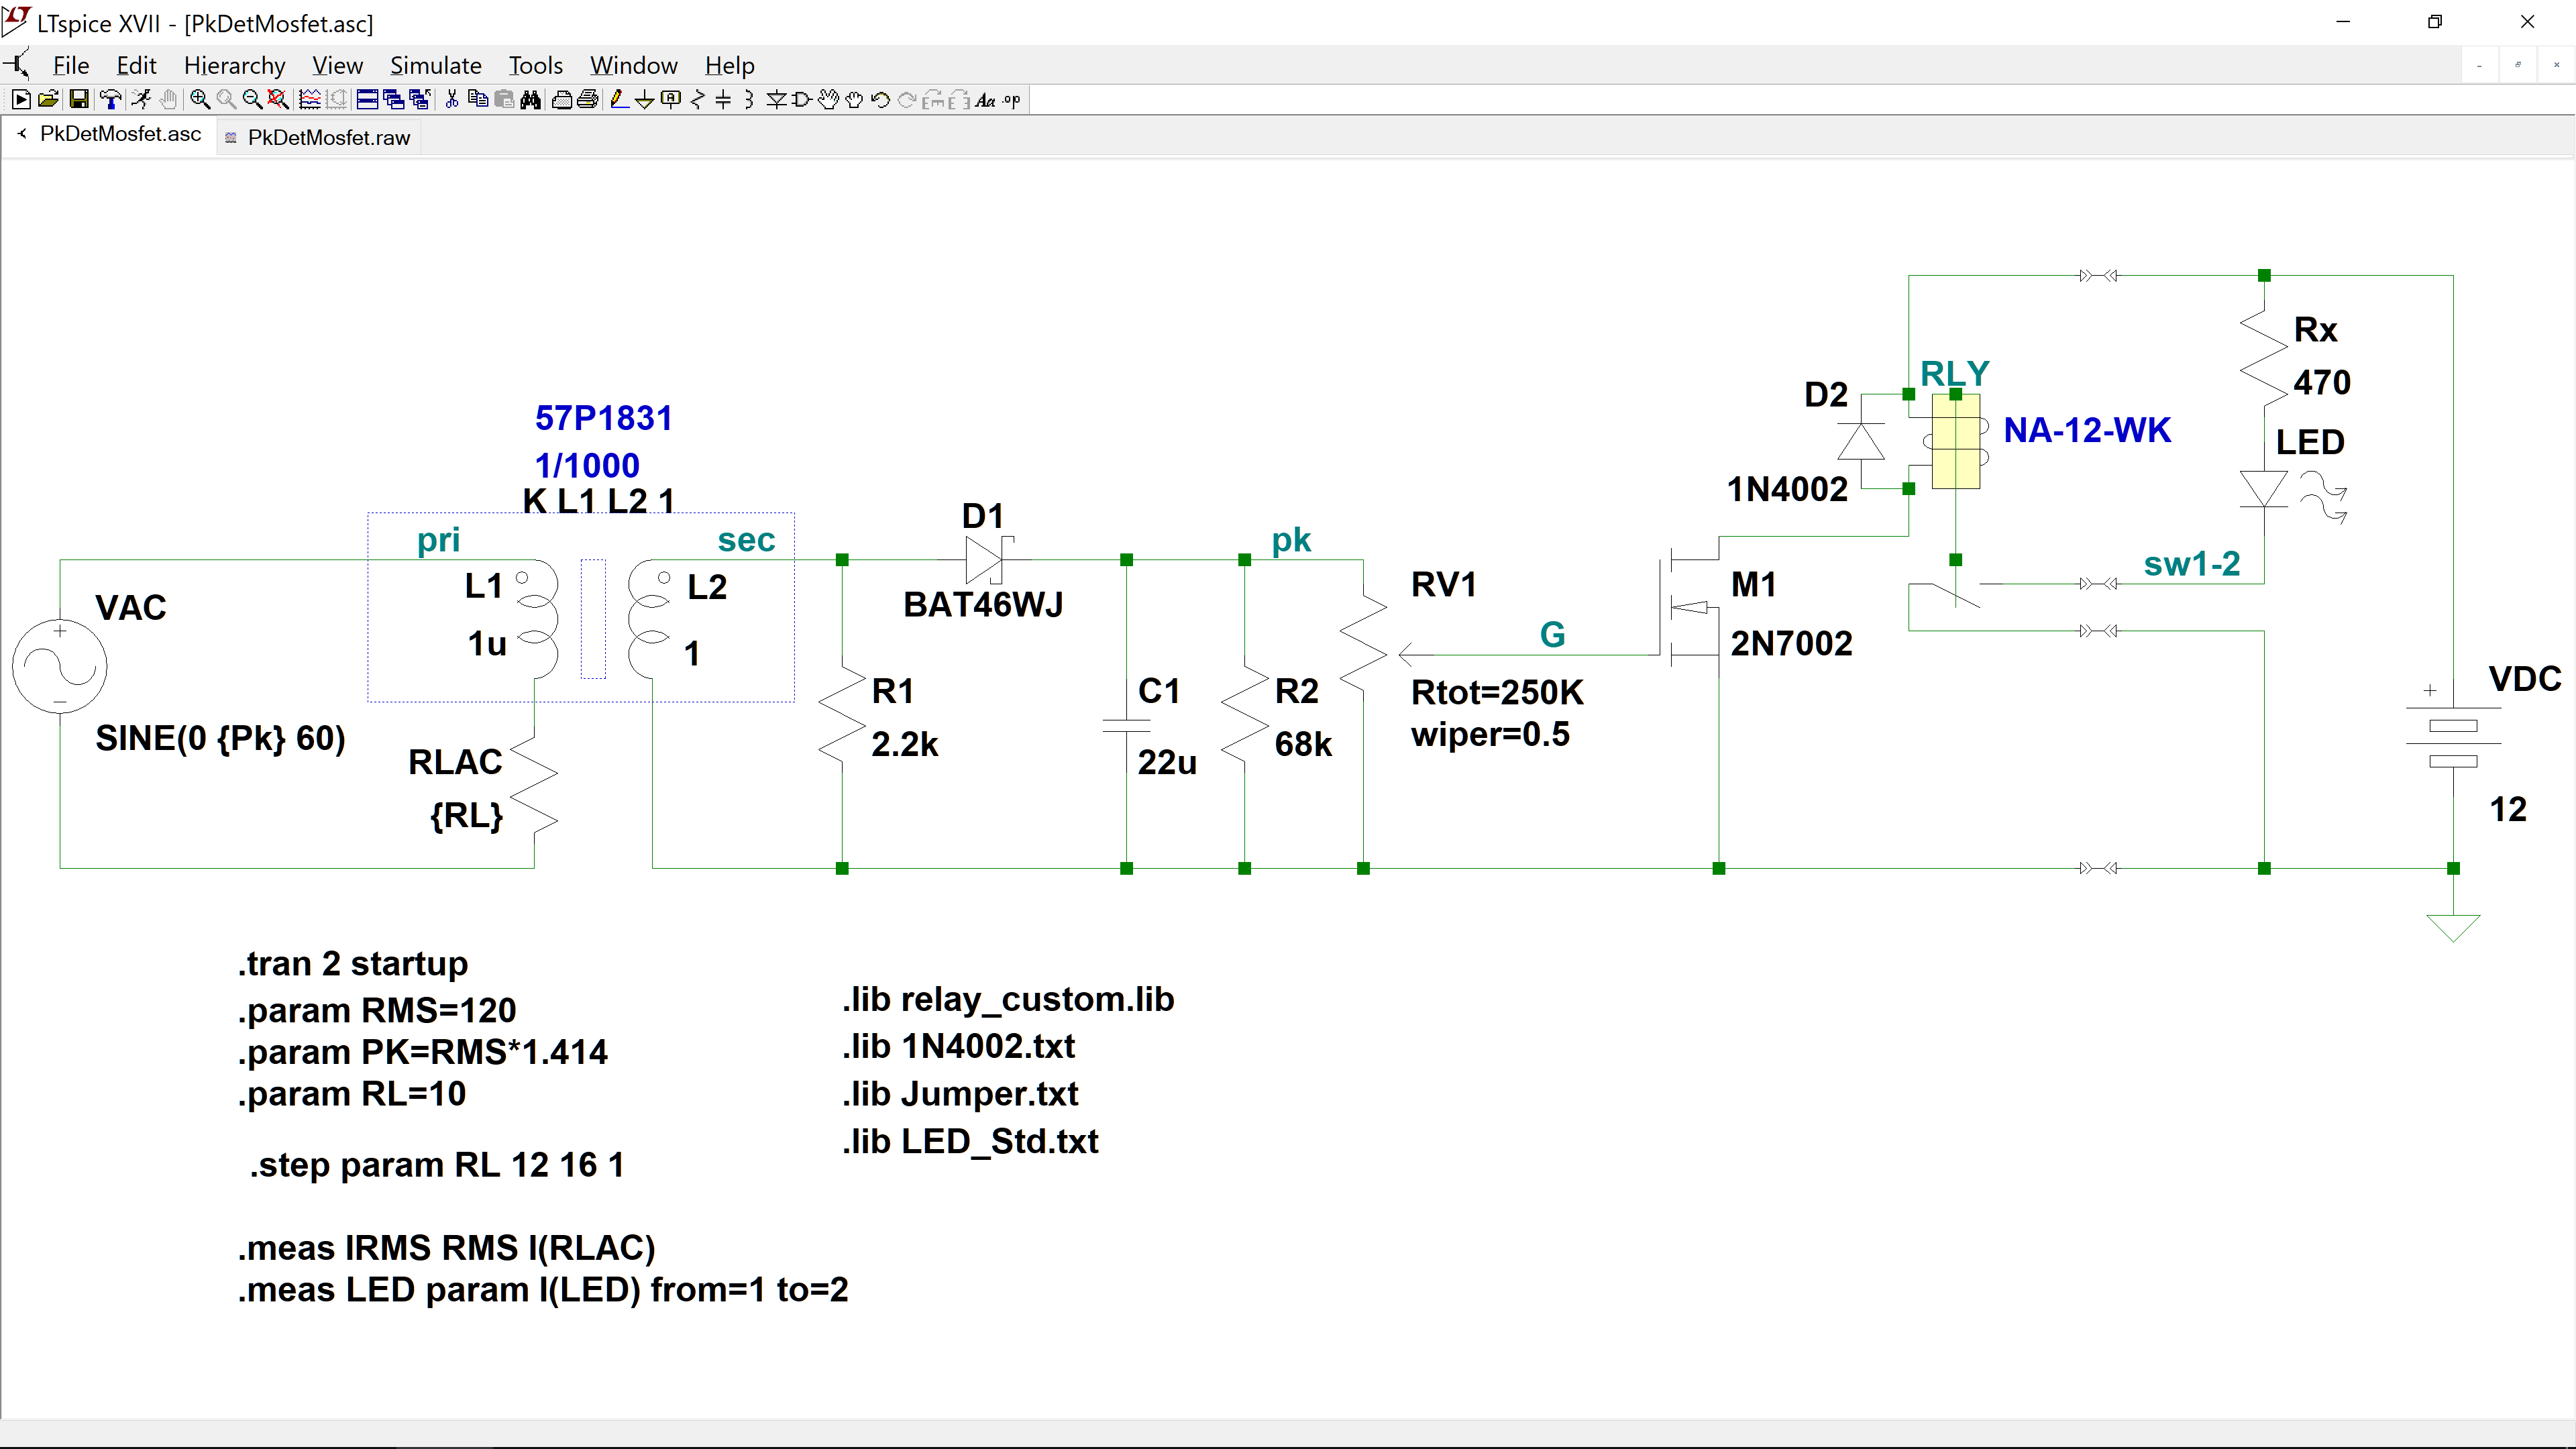Screen dimensions: 2576x1449
Task: Click the 'BAT46WJ' diode model label
Action: pos(983,604)
